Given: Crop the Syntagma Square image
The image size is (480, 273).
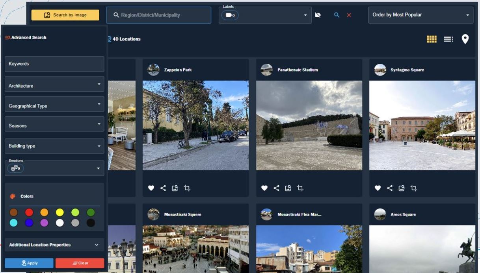Looking at the screenshot, I should click(x=413, y=188).
